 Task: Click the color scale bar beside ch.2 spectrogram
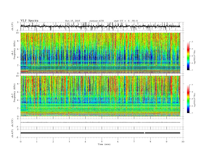pos(188,99)
